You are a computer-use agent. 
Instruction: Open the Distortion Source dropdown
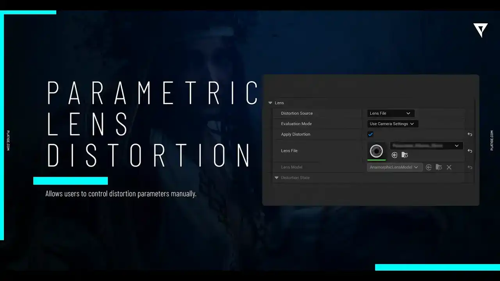(x=390, y=113)
